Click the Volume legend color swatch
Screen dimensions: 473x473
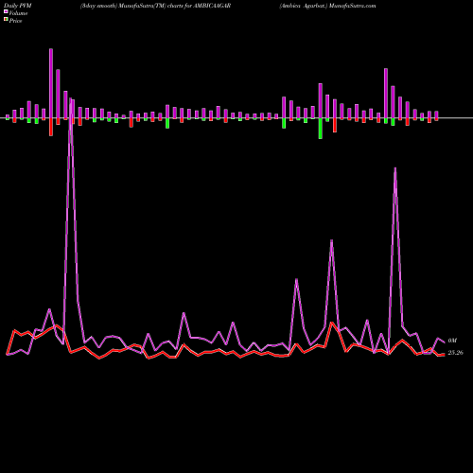pos(6,11)
